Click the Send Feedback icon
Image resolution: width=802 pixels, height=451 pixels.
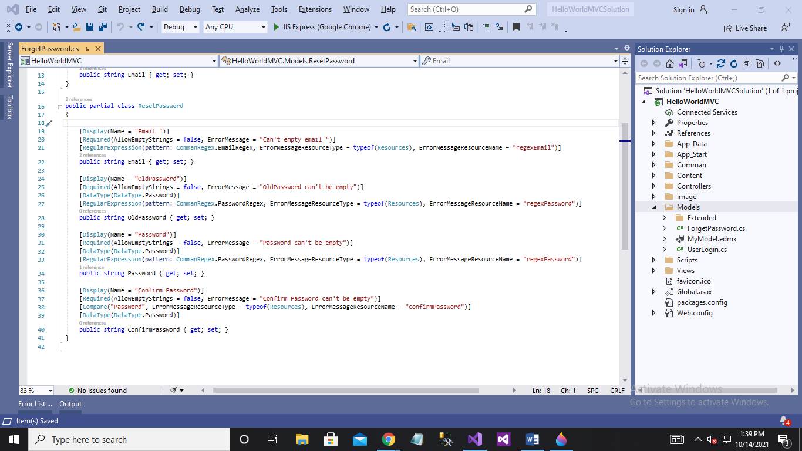pyautogui.click(x=786, y=27)
